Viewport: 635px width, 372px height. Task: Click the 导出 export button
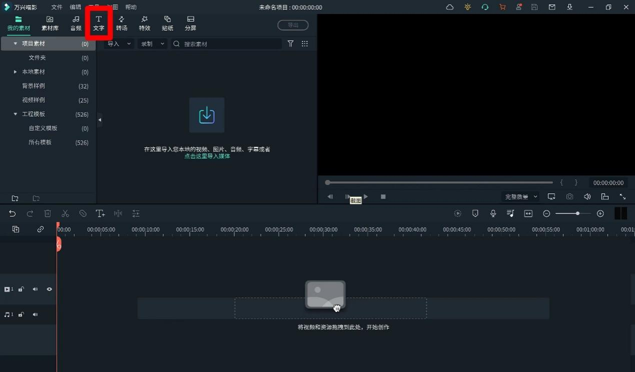click(x=293, y=25)
